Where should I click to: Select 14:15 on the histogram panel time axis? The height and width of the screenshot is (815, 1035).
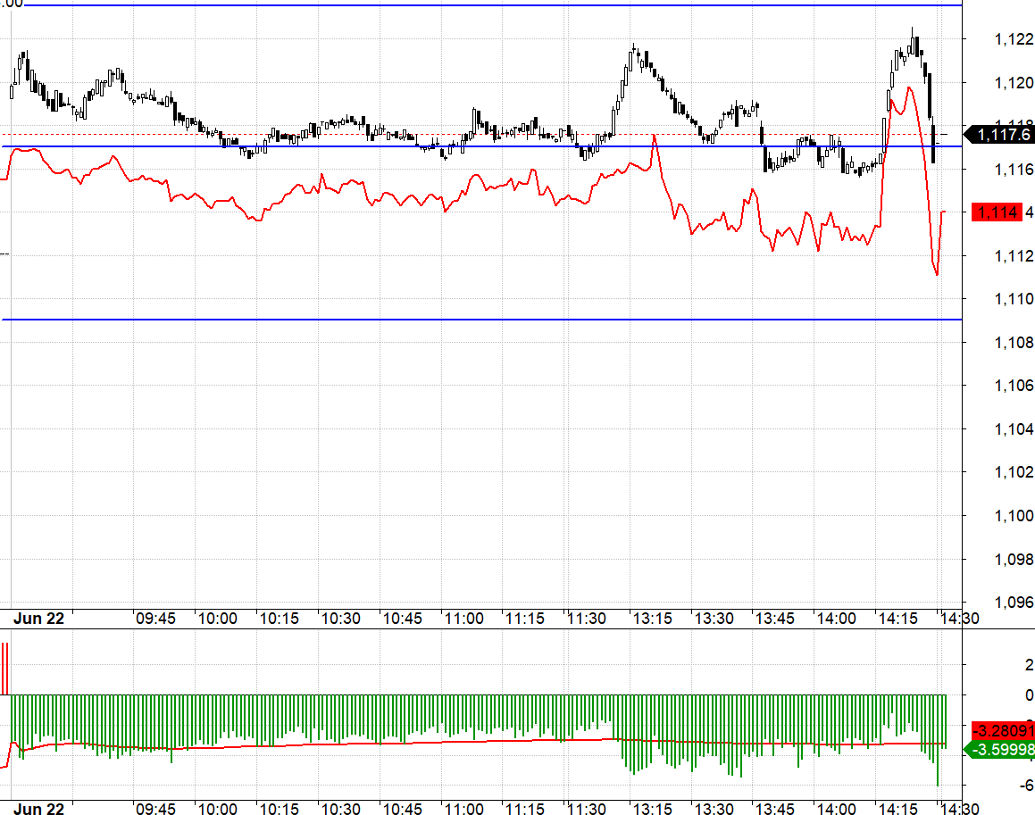click(897, 809)
